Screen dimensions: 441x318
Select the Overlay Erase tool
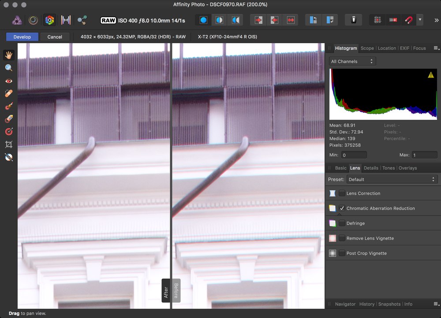(9, 119)
